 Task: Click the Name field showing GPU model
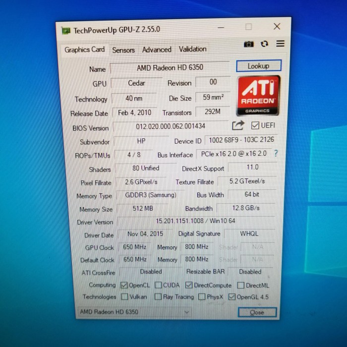[x=170, y=67]
